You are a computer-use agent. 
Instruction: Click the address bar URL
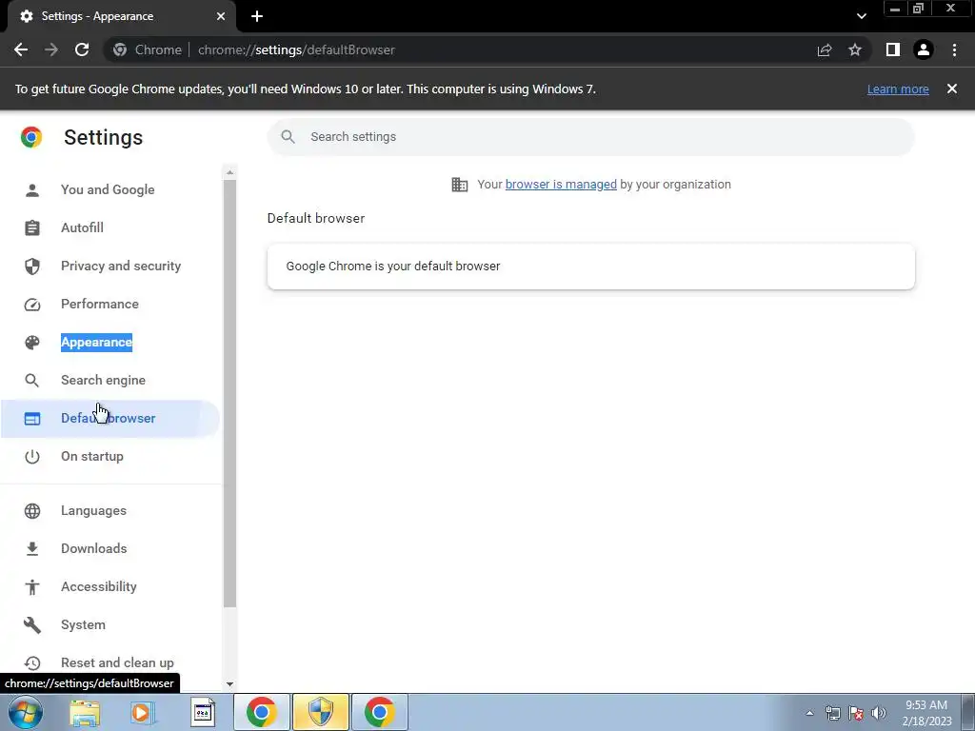pos(296,49)
